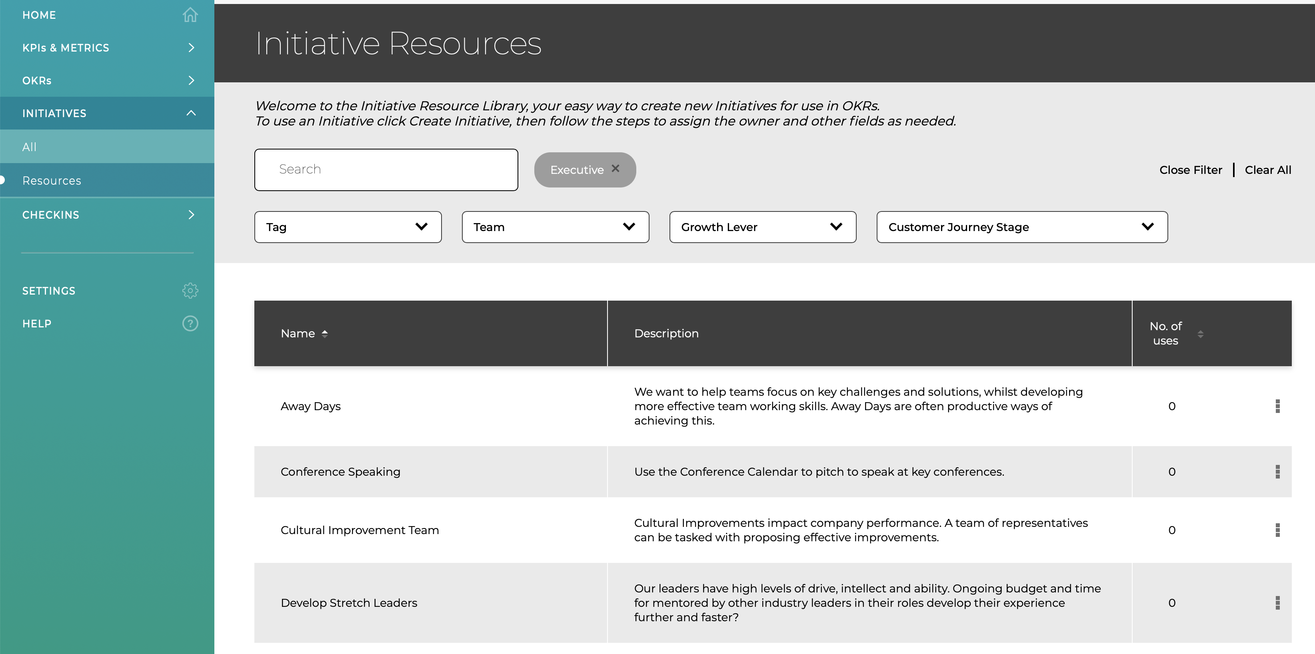Open the Conference Speaking row options menu
This screenshot has width=1315, height=654.
point(1277,471)
